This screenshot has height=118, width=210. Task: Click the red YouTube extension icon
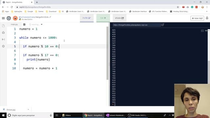(x=183, y=7)
